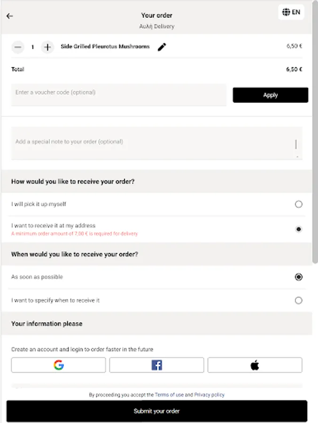
Task: Decrease mushroom quantity with minus button
Action: 18,47
